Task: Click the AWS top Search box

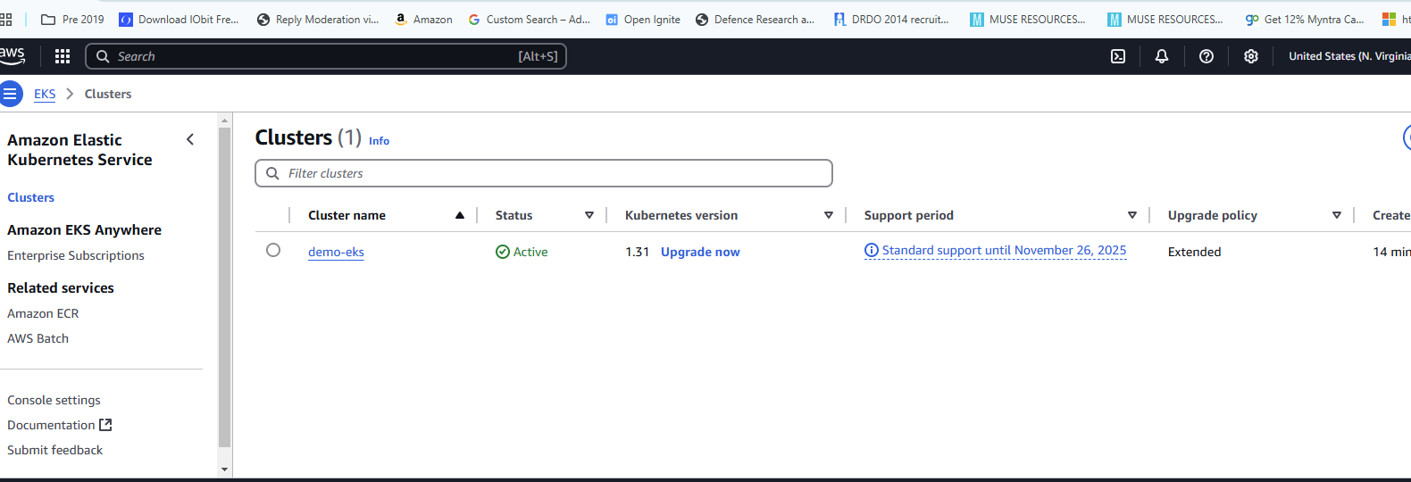Action: coord(326,56)
